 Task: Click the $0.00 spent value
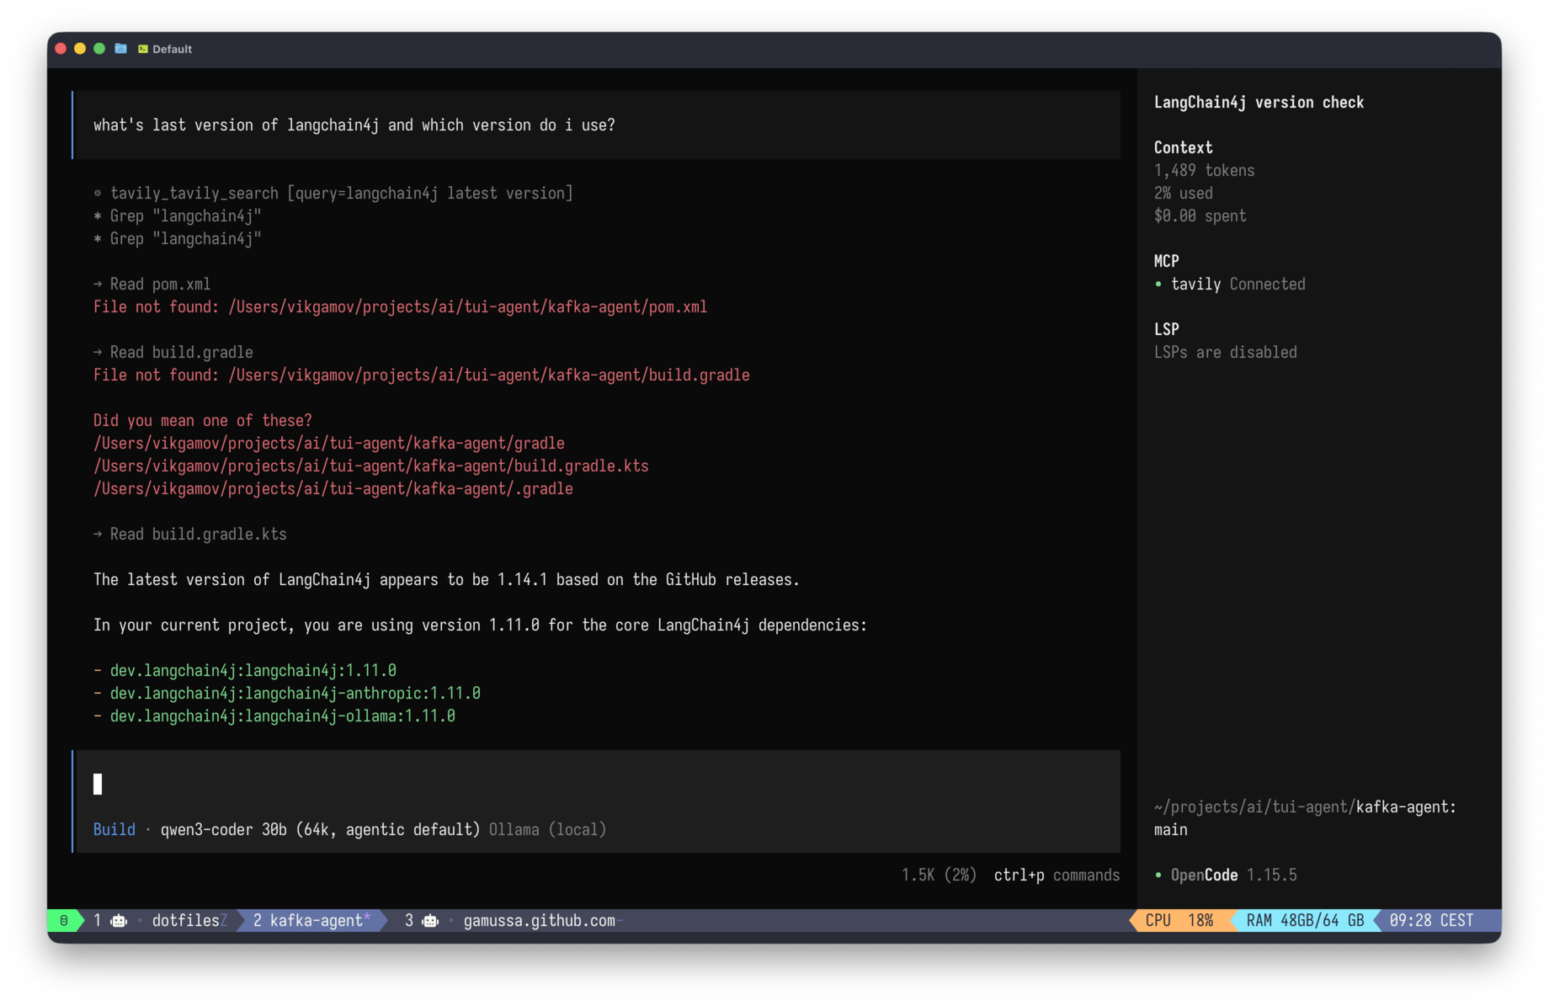point(1200,216)
